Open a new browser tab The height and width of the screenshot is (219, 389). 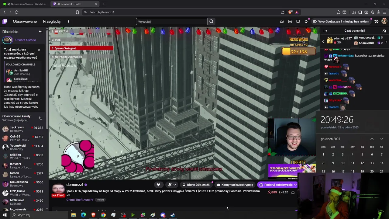tap(104, 4)
